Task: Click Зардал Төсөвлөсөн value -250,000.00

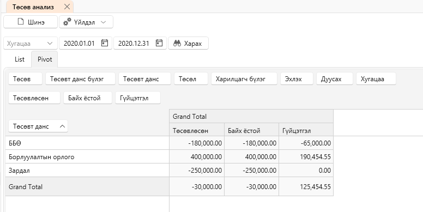Action: 197,171
